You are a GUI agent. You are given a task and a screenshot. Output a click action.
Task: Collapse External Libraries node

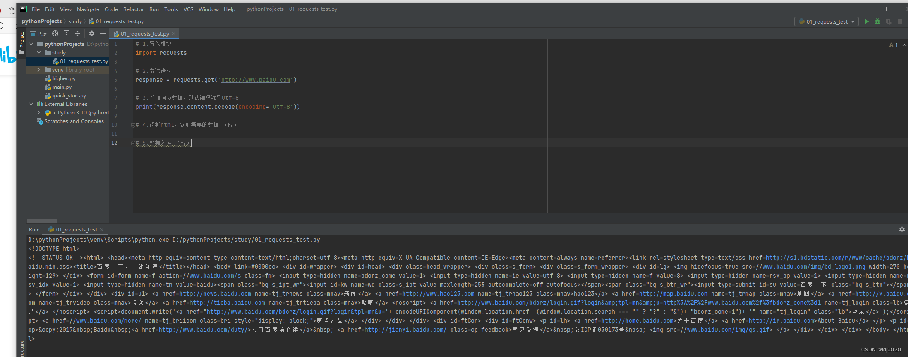(31, 104)
